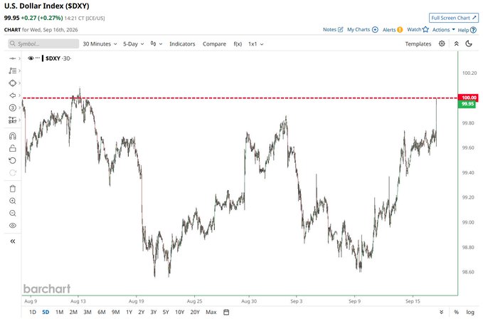Open the date range calendar picker
Viewport: 483px width, 319px height.
click(x=226, y=312)
